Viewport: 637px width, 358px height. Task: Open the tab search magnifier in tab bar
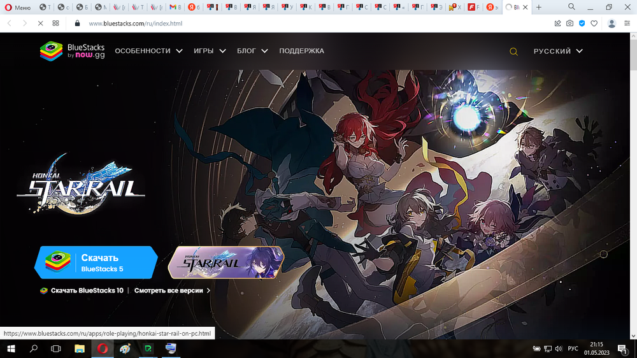pos(571,7)
